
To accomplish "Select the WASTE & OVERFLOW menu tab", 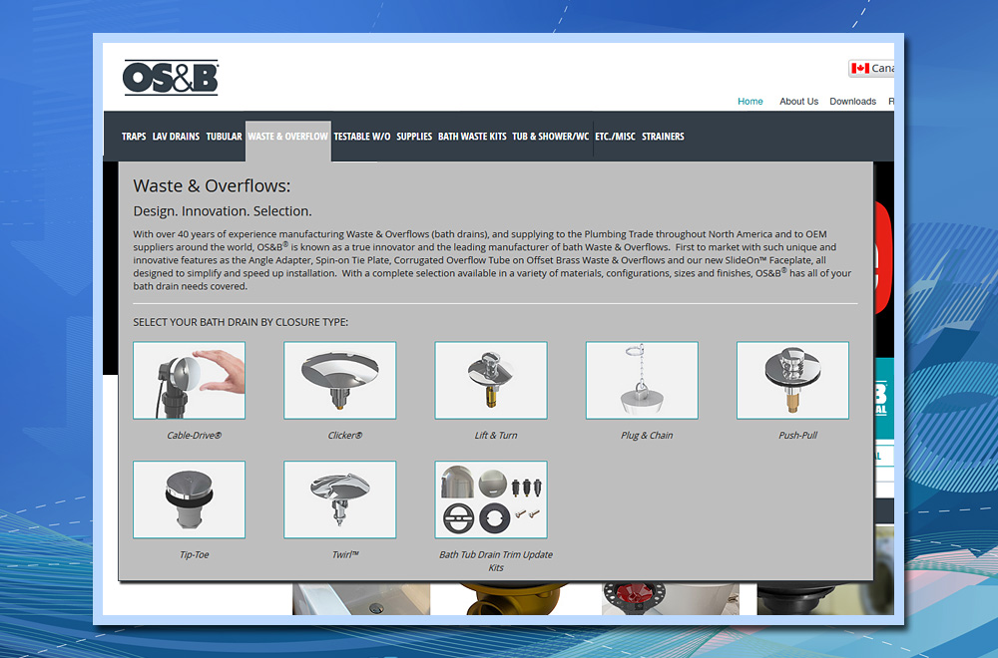I will [x=287, y=137].
